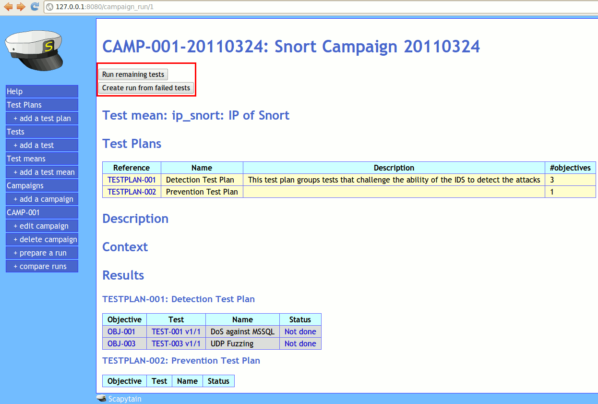Screen dimensions: 598x404
Task: Click the browser forward arrow icon
Action: pos(21,7)
